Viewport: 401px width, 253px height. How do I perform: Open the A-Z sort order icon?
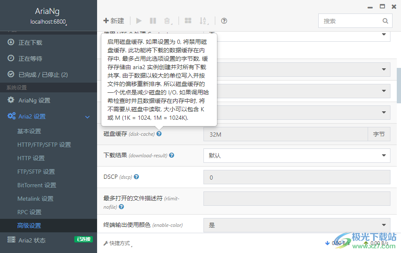point(203,21)
